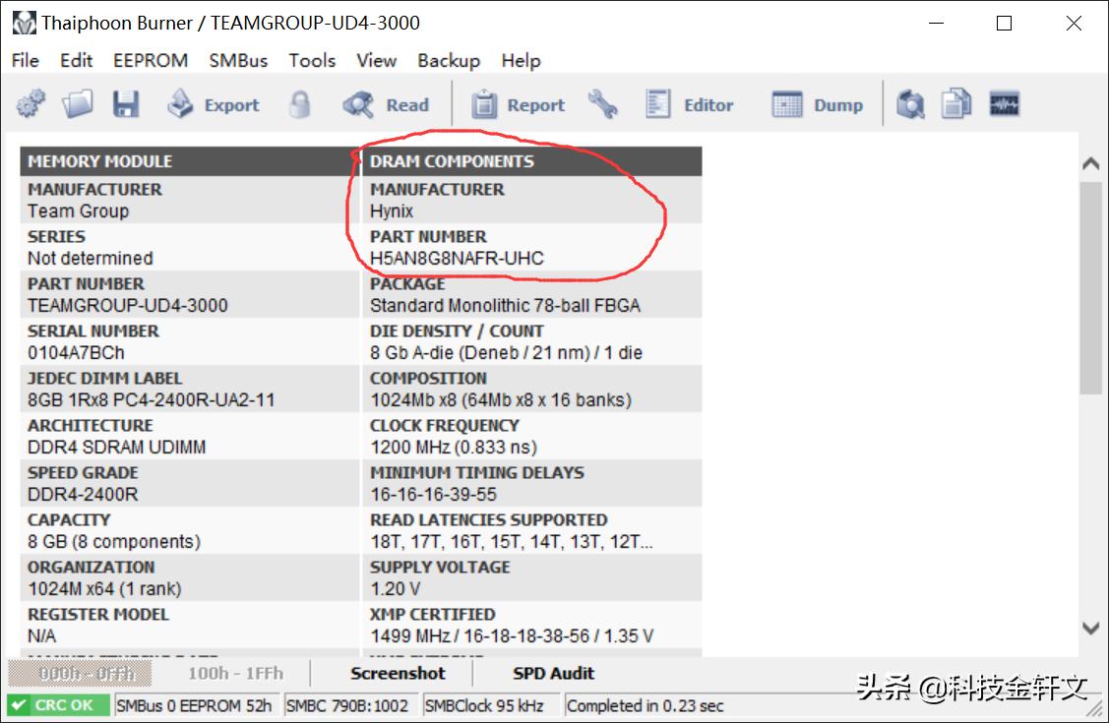Save with the floppy disk icon
This screenshot has height=723, width=1109.
[x=126, y=104]
